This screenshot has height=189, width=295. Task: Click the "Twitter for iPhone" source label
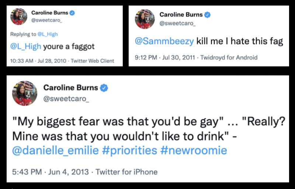pyautogui.click(x=126, y=172)
